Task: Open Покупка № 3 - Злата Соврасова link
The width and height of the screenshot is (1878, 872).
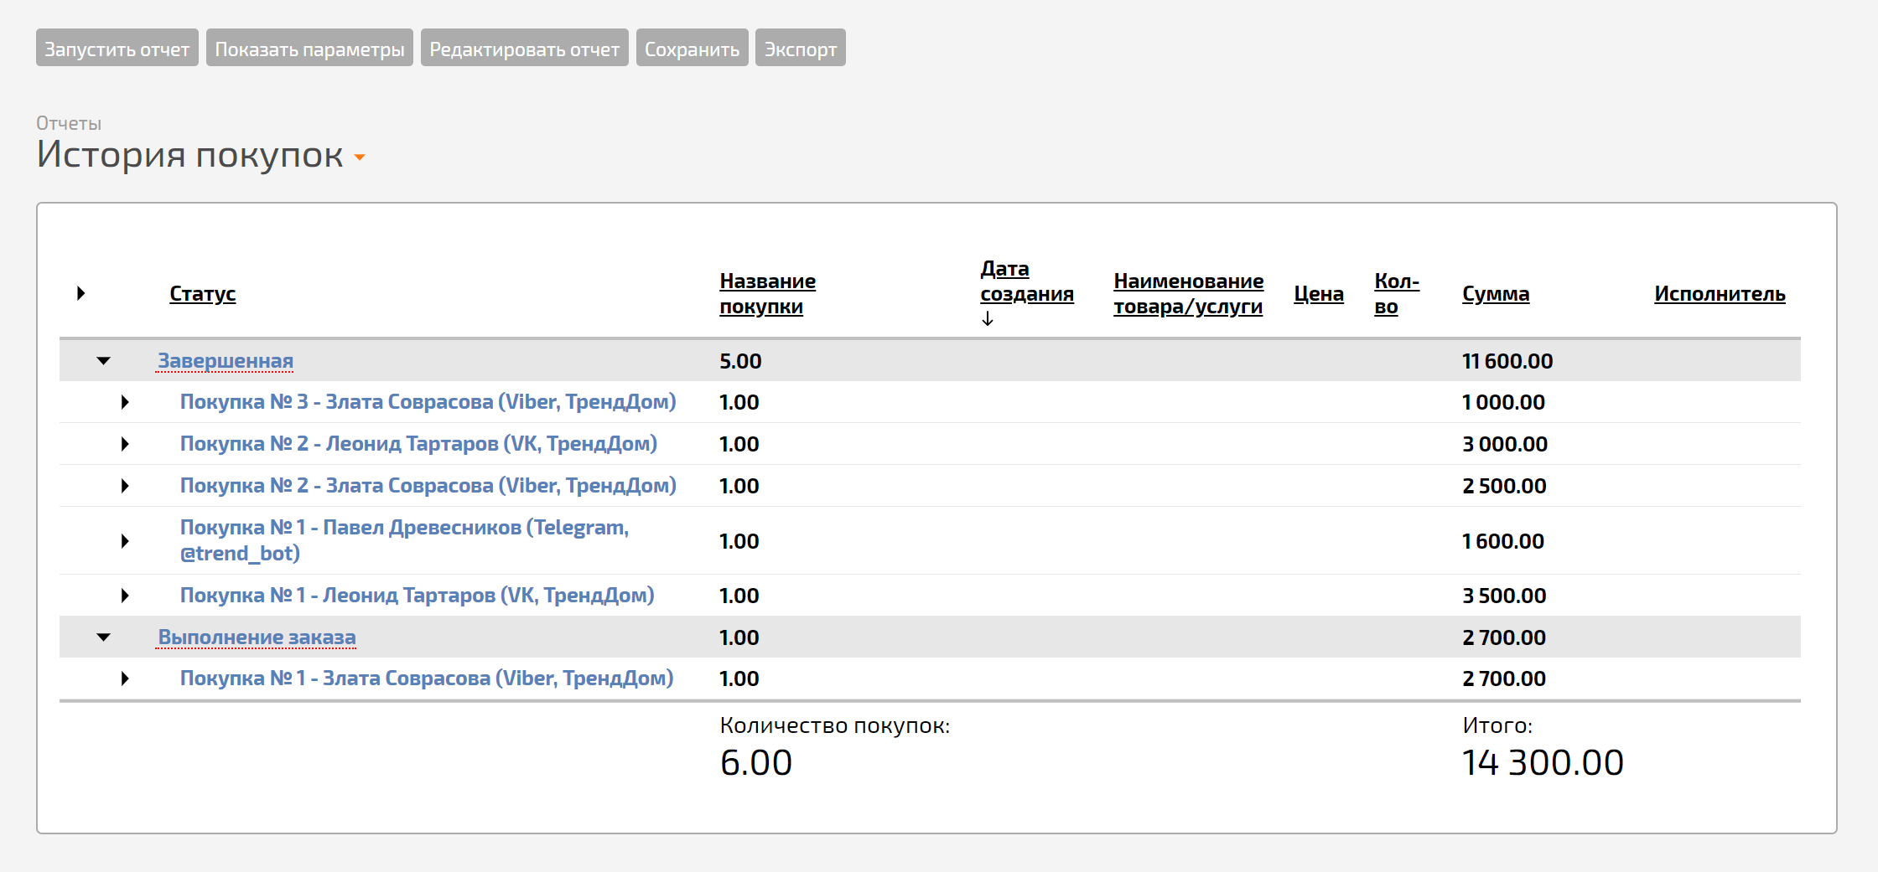Action: coord(428,402)
